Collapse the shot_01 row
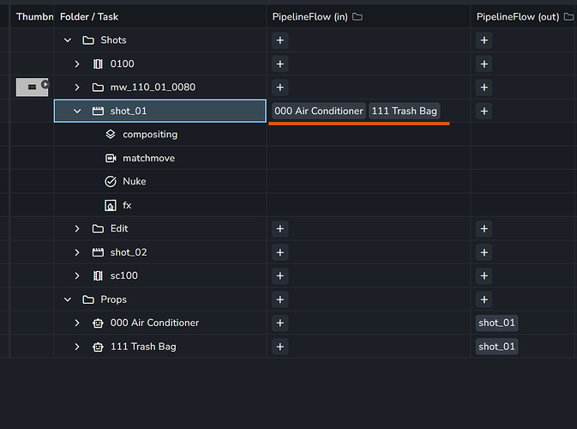The height and width of the screenshot is (429, 577). [x=77, y=111]
